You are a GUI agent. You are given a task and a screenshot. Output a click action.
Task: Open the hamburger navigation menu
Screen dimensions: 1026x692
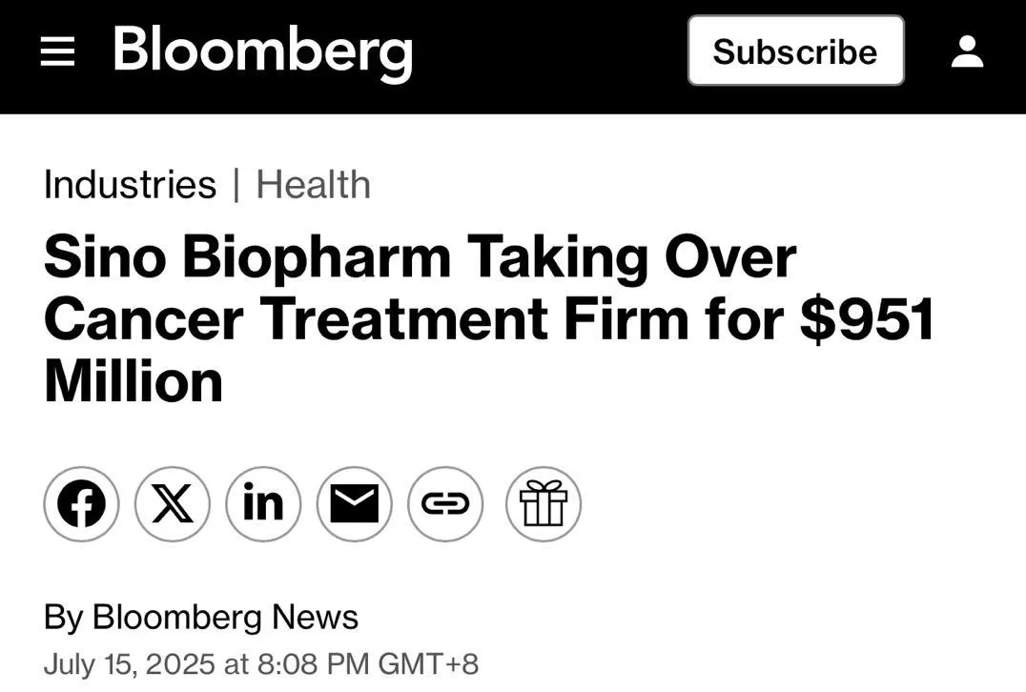57,52
